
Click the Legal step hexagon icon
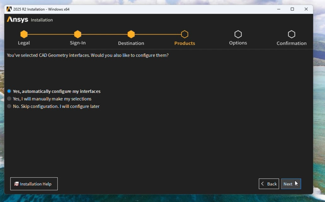[24, 34]
